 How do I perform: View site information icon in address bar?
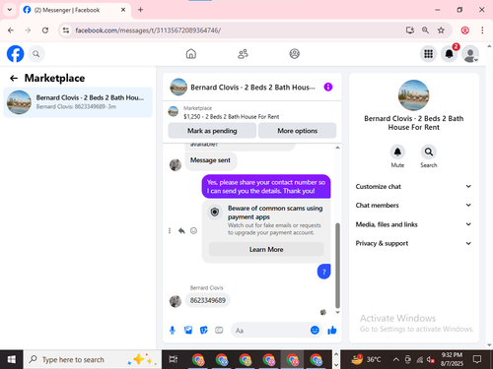click(x=66, y=31)
